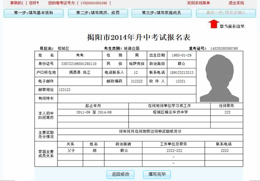Click position value 222
260x181 pixels.
(x=227, y=112)
